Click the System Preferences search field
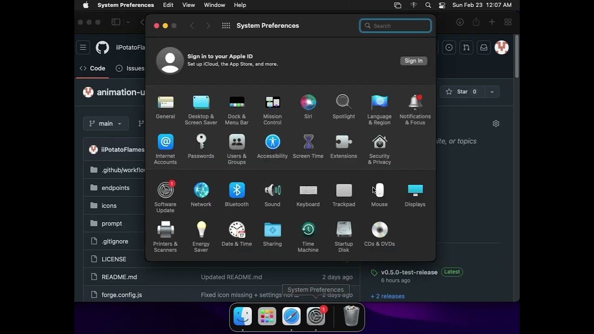594x334 pixels. click(395, 26)
